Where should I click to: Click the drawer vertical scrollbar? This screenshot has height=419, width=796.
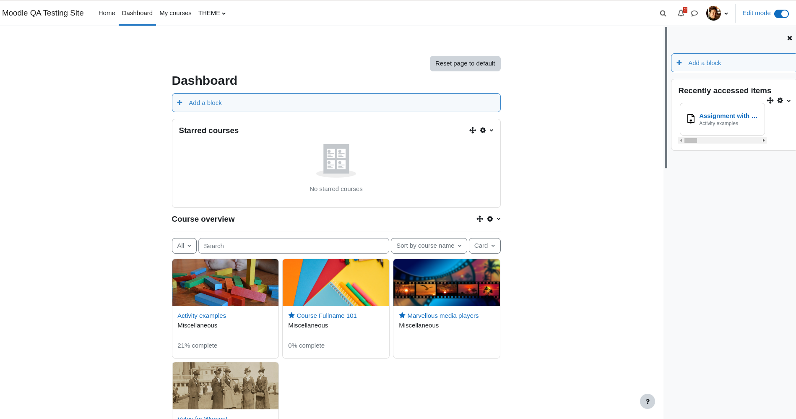point(666,98)
